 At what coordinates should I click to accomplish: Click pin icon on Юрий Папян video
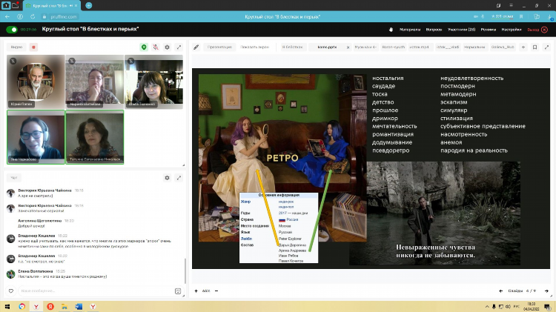click(13, 61)
